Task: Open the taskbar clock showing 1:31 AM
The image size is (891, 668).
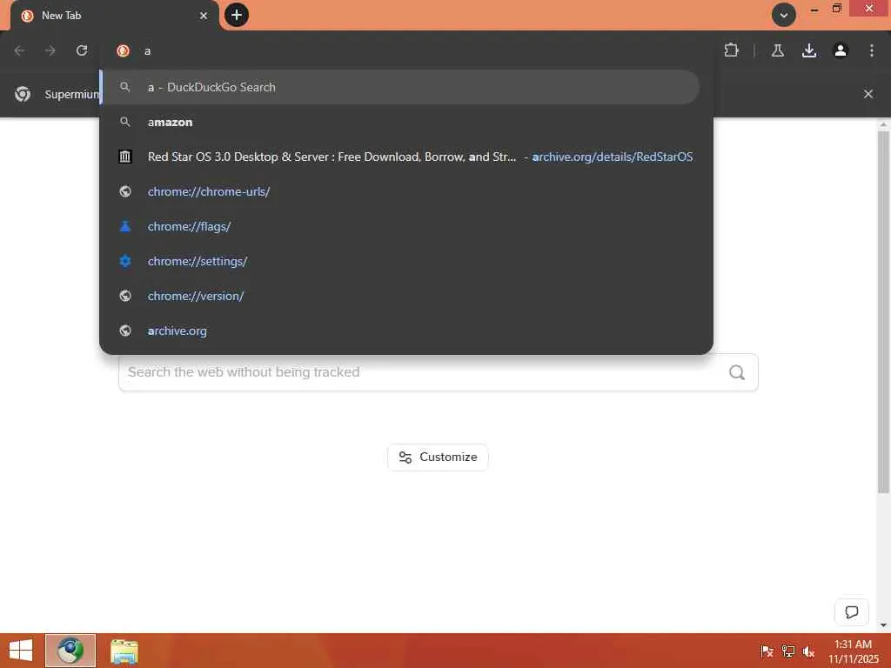Action: click(853, 651)
